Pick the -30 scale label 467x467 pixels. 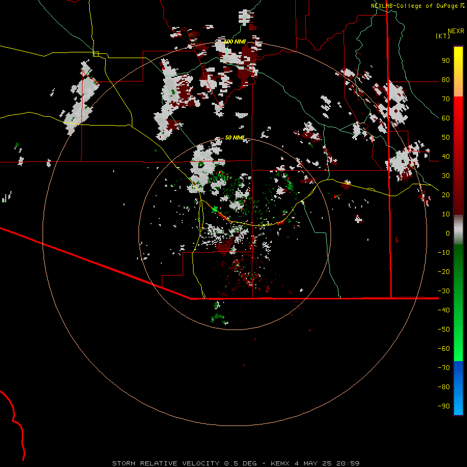tap(444, 291)
